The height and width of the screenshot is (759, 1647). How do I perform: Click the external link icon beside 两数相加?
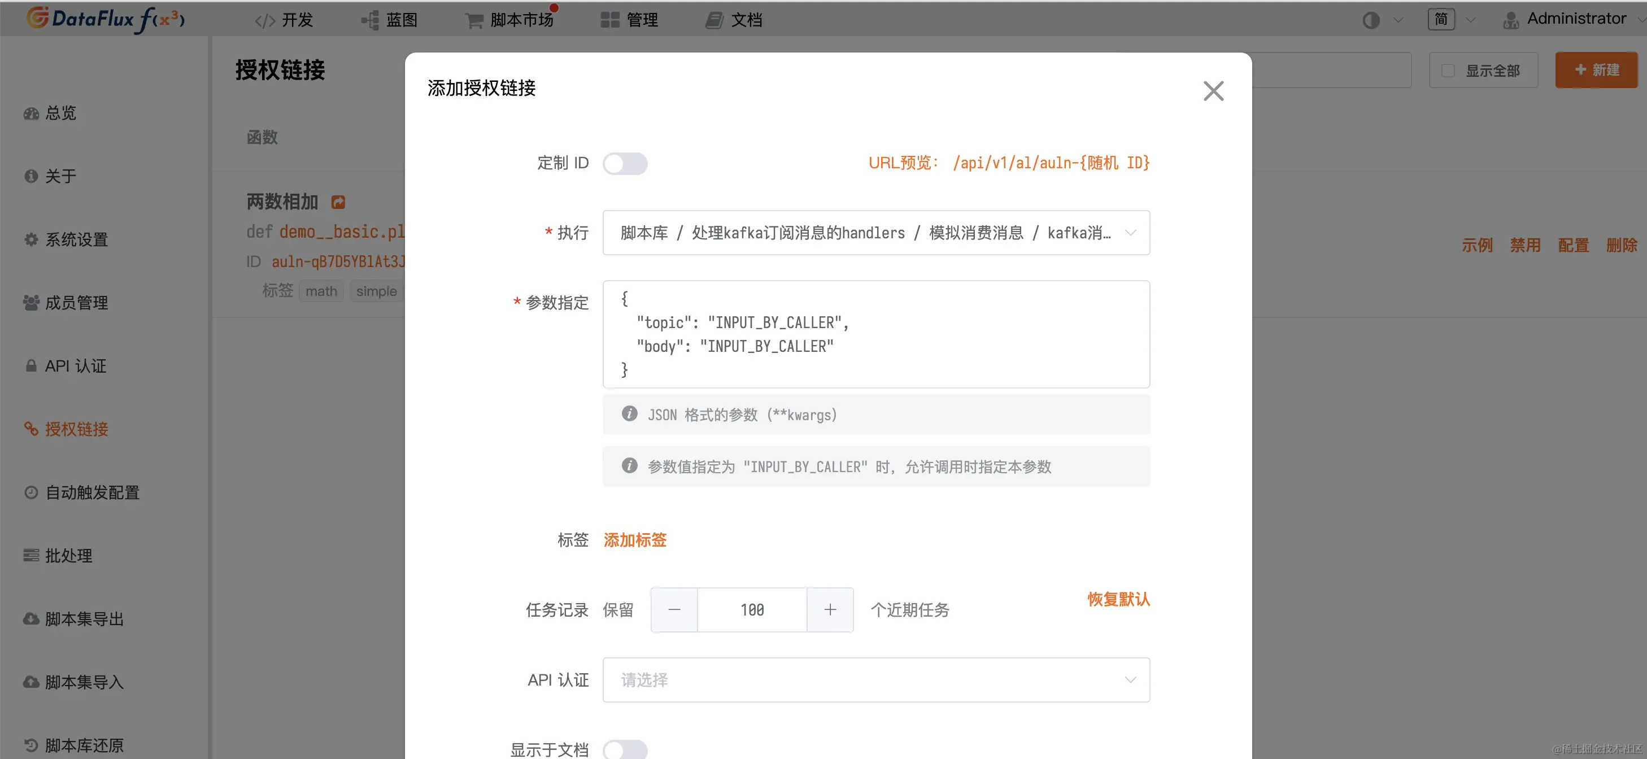[x=338, y=202]
